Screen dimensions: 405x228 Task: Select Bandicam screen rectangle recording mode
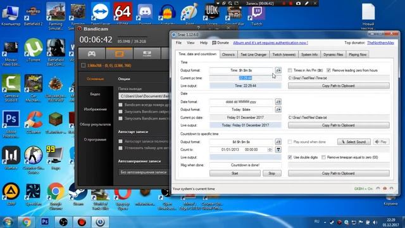pos(120,53)
